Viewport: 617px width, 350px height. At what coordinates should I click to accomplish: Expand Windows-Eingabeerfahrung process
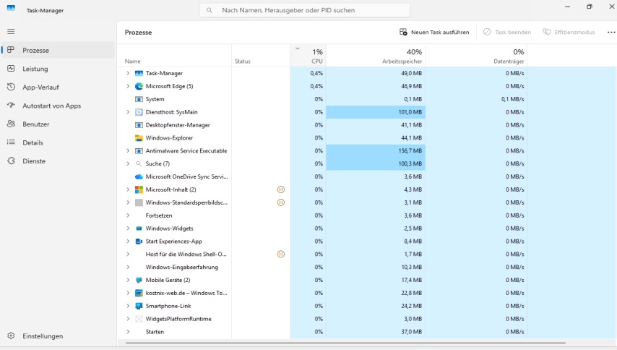(x=128, y=267)
